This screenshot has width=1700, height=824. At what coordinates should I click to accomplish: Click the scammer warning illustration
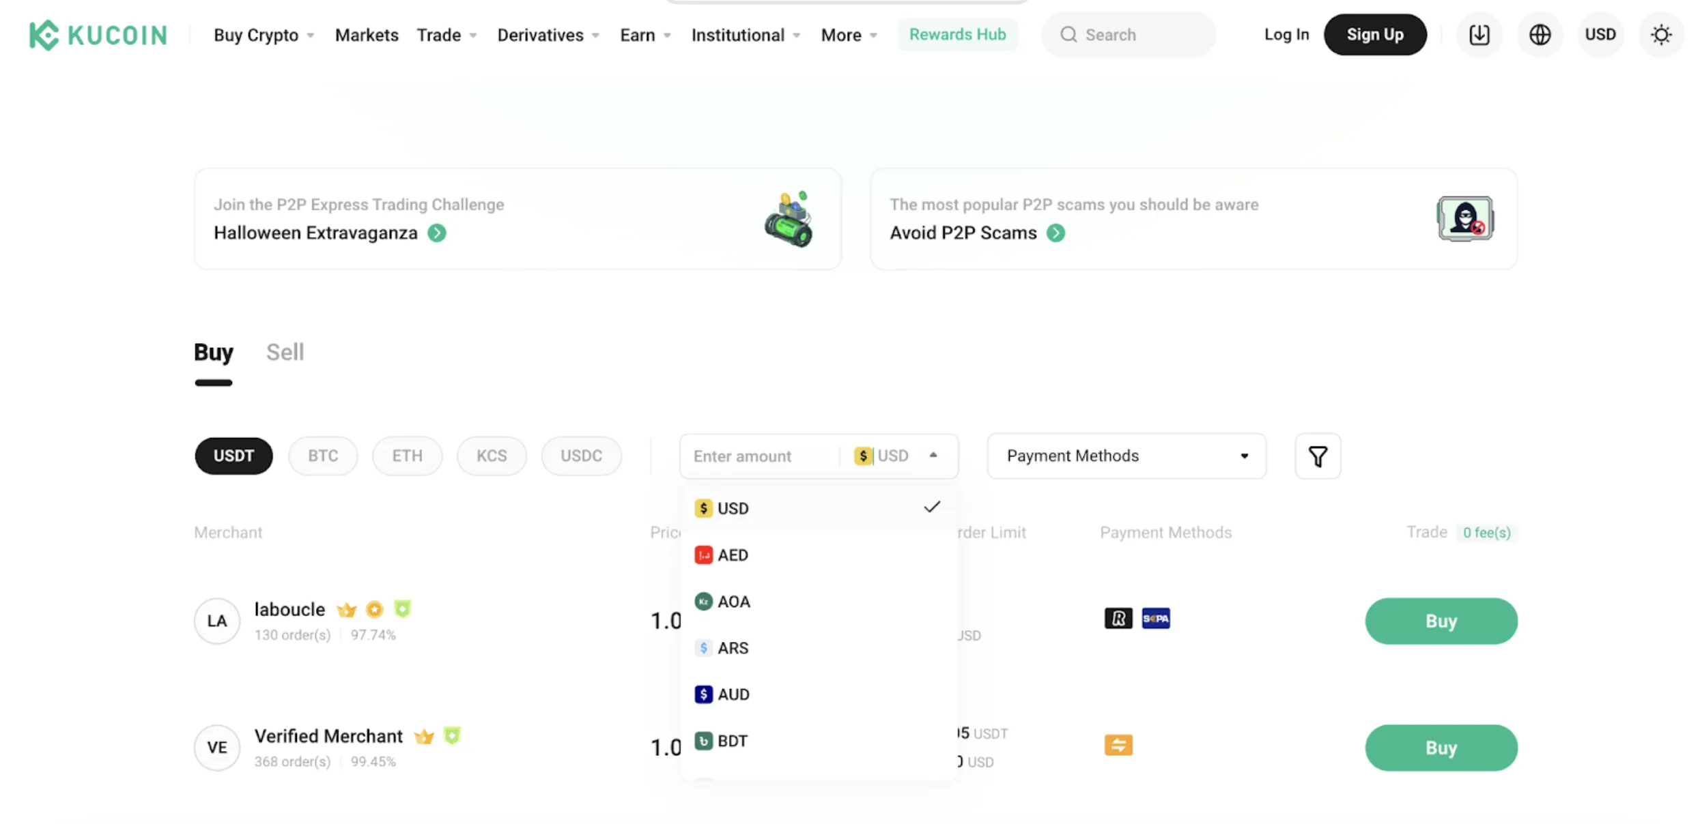click(1465, 218)
